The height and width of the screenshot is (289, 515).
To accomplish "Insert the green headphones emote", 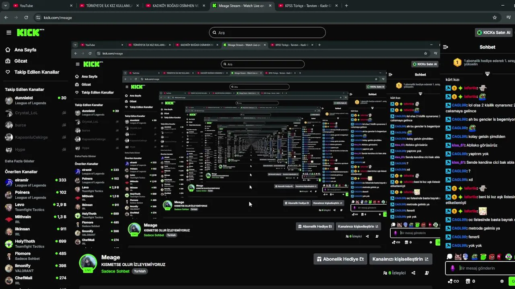I will click(509, 257).
